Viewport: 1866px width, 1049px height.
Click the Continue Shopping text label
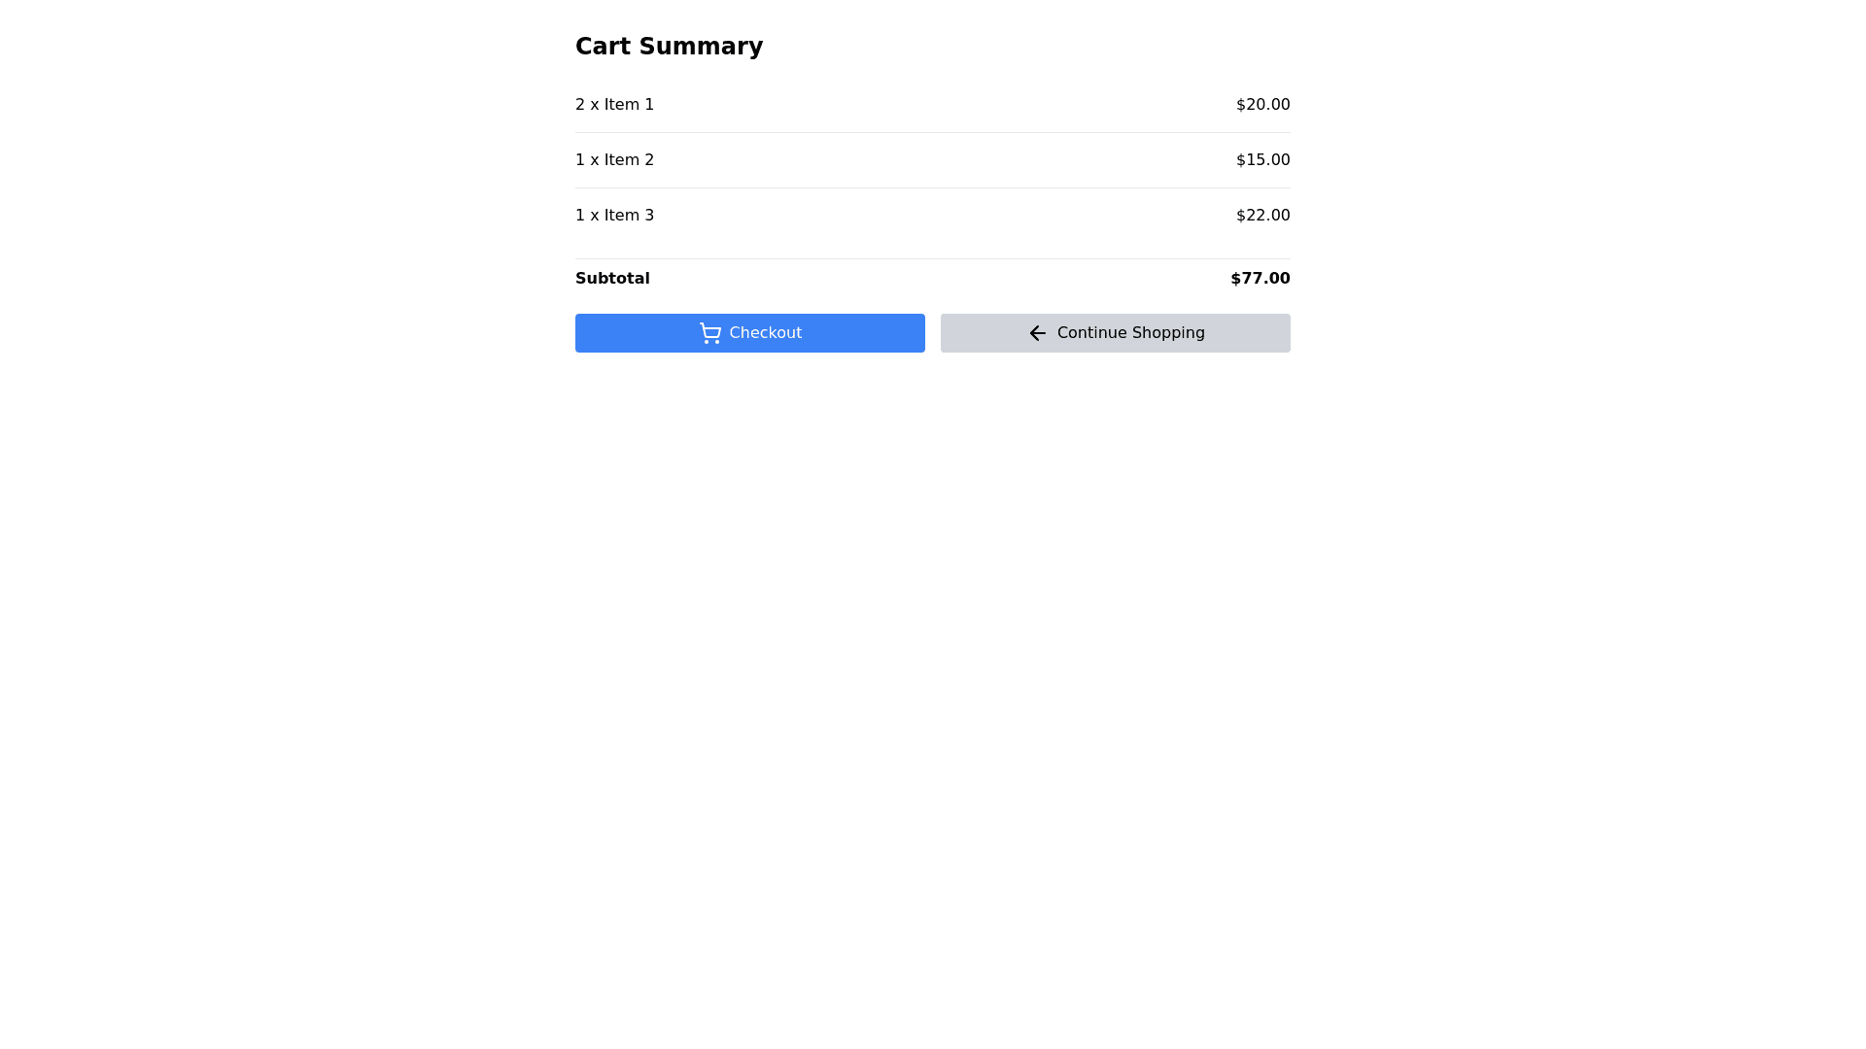point(1130,333)
